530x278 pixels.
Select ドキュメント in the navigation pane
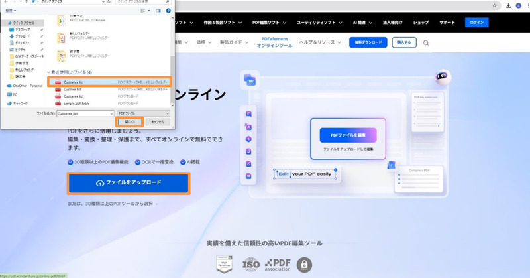(x=23, y=43)
